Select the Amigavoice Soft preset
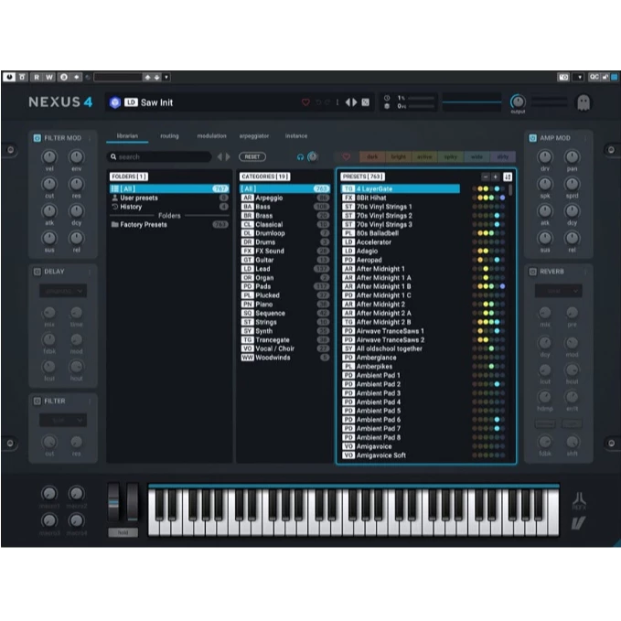The image size is (621, 621). point(401,455)
